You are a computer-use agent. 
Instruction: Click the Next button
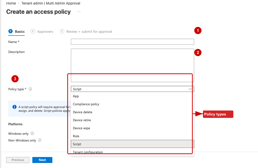tap(42, 160)
